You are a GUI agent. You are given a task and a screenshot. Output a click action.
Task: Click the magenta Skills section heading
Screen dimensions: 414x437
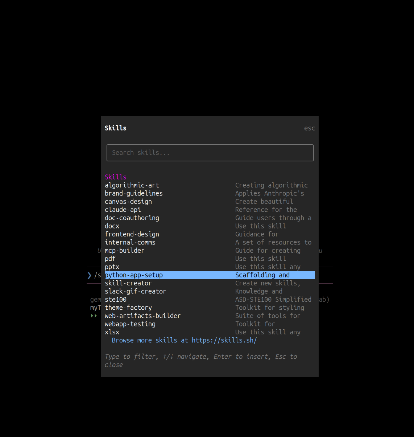(x=116, y=177)
